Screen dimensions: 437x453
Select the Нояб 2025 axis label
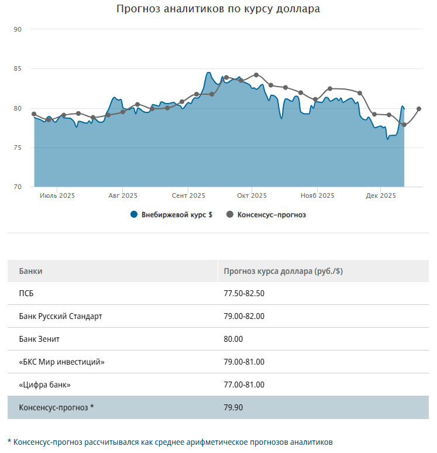(x=317, y=195)
